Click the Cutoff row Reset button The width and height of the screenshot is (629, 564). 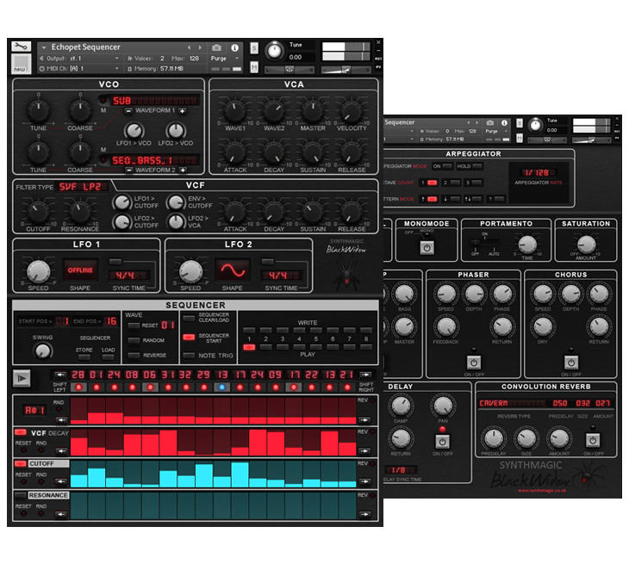23,482
